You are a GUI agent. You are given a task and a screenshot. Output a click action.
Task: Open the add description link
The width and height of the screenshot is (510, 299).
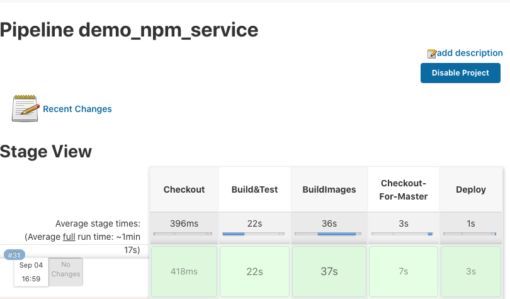(470, 53)
